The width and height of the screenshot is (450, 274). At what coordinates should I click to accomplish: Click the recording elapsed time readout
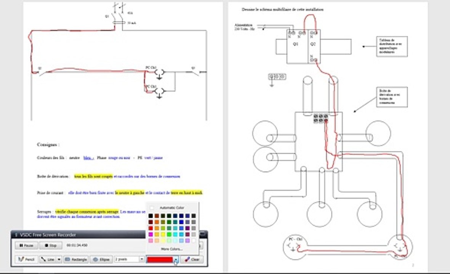click(x=77, y=245)
